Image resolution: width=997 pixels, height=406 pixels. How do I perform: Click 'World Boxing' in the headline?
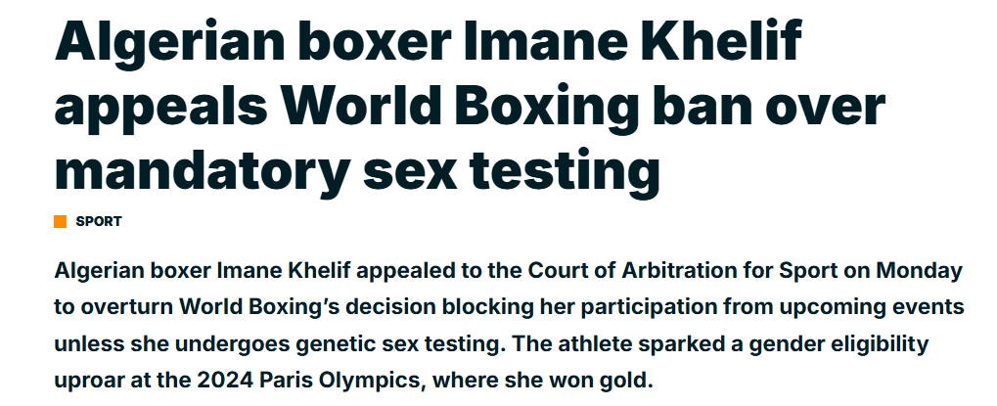[x=460, y=108]
